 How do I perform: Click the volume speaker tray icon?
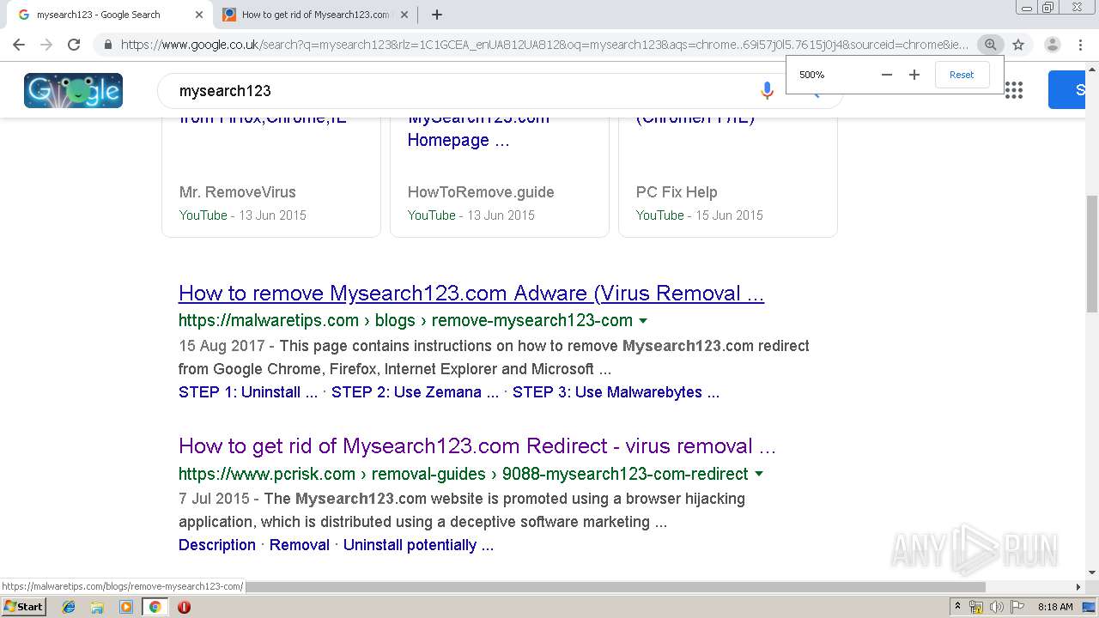coord(997,607)
